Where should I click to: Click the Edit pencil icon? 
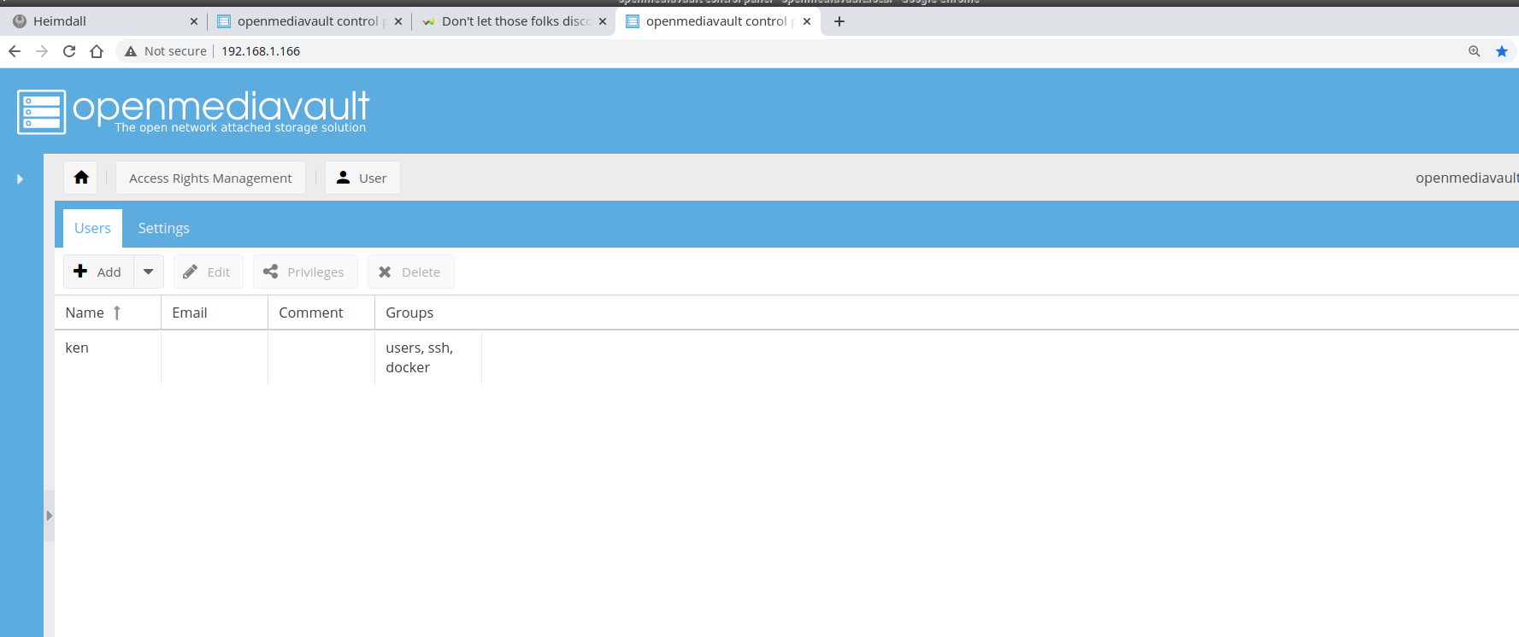(x=190, y=272)
